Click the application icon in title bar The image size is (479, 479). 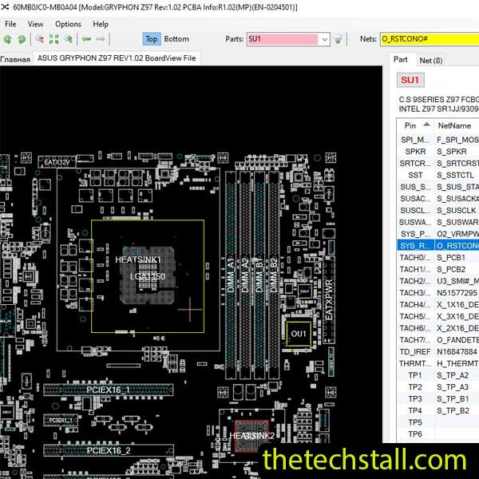pos(5,6)
